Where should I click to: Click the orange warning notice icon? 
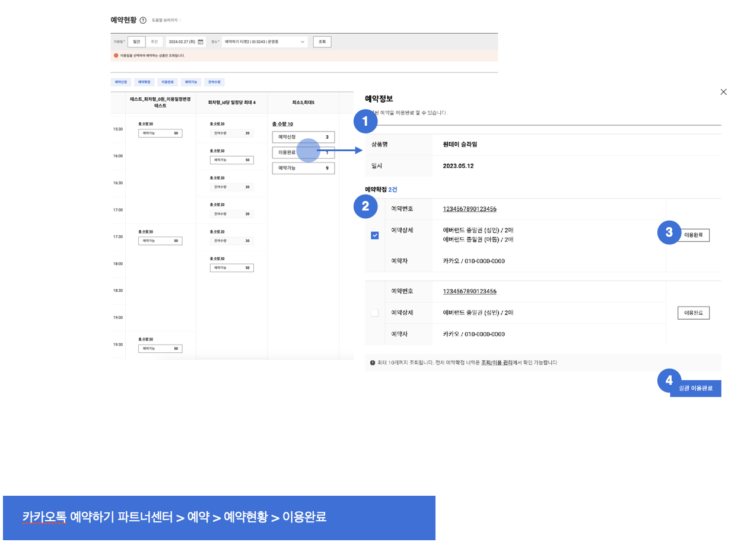(x=116, y=55)
